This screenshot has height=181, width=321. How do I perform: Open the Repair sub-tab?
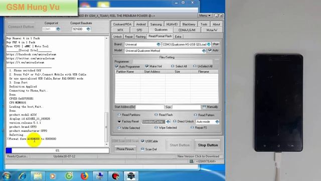[x=128, y=37]
